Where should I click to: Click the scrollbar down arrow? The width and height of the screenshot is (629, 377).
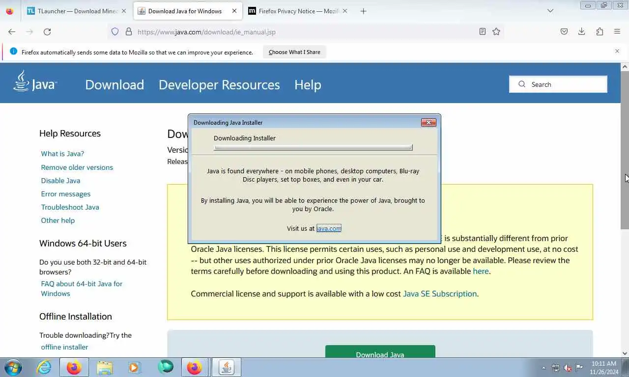point(625,353)
